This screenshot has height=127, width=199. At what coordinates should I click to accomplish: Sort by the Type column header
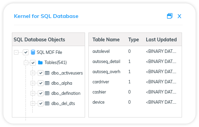coord(133,40)
